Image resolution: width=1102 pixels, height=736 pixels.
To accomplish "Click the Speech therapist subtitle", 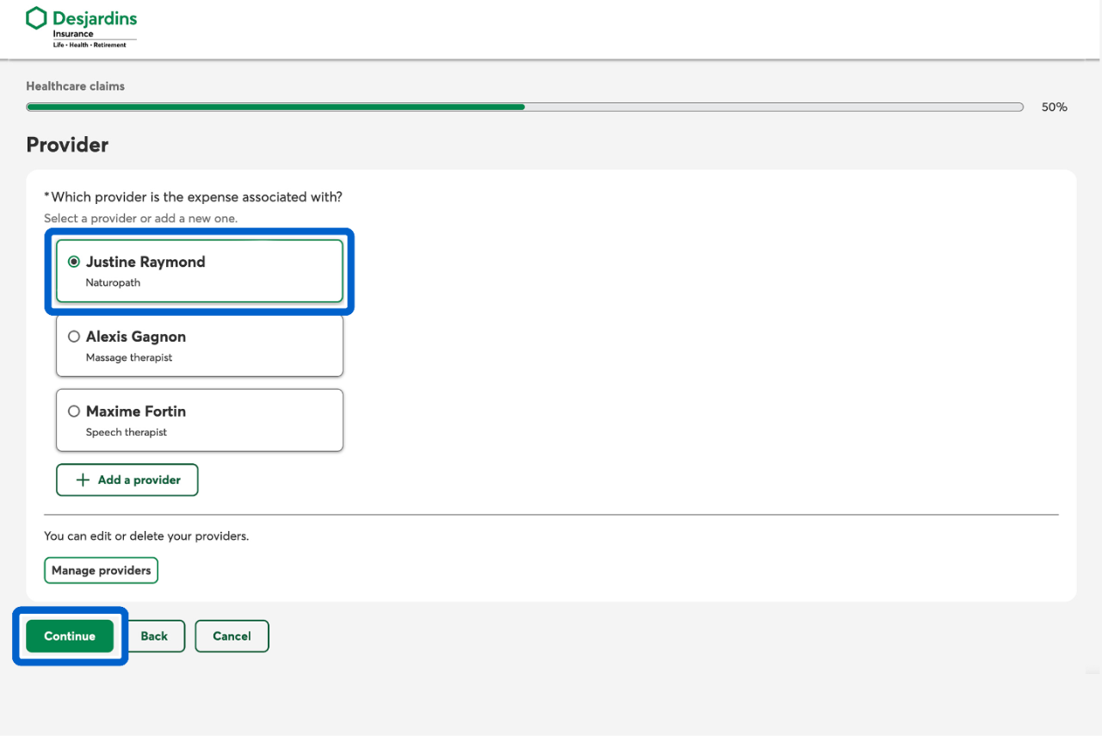I will pyautogui.click(x=127, y=432).
